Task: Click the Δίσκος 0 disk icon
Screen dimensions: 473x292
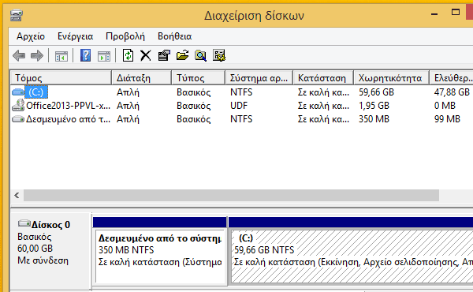Action: (24, 223)
